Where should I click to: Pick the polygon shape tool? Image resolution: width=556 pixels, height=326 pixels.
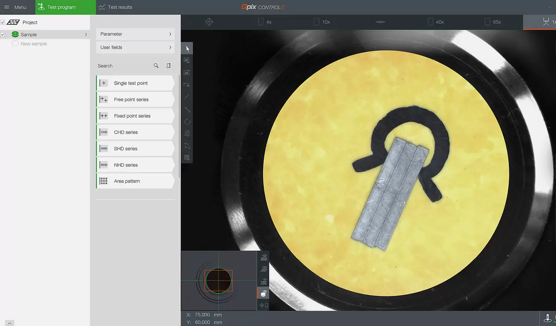187,146
